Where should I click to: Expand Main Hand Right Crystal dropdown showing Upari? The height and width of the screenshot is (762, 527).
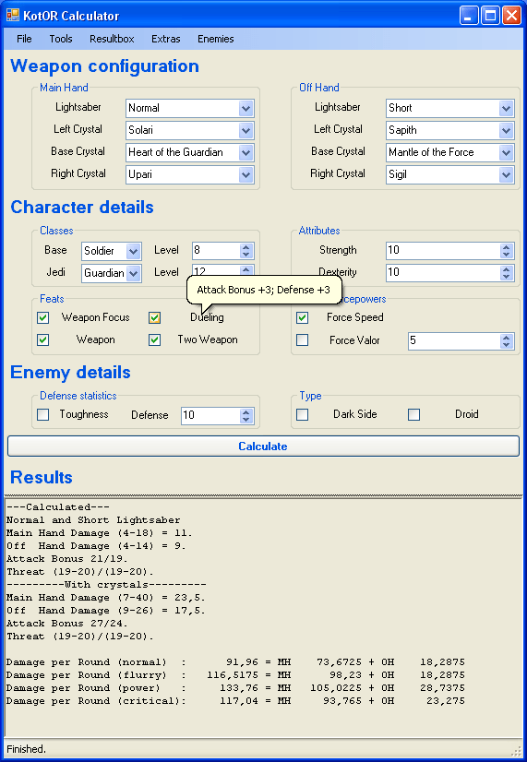246,174
